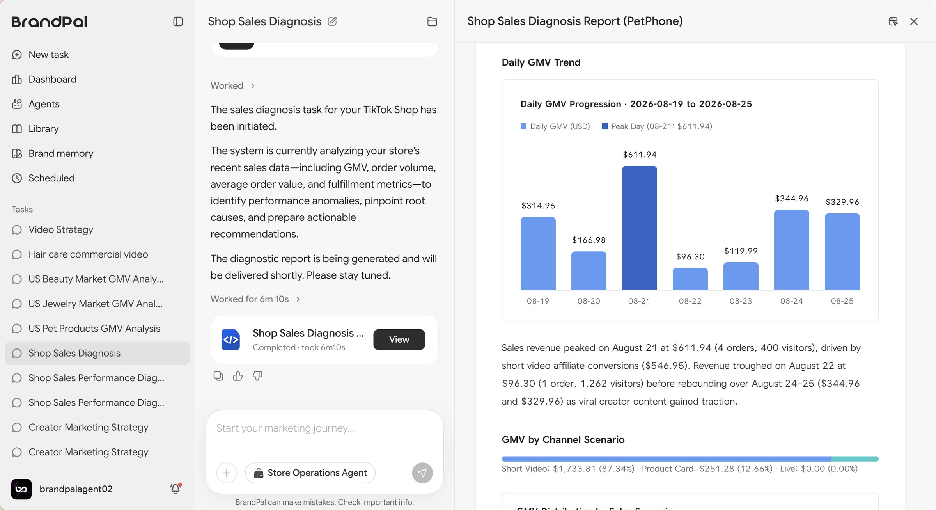Give the response a thumbs up
The image size is (936, 510).
click(238, 376)
